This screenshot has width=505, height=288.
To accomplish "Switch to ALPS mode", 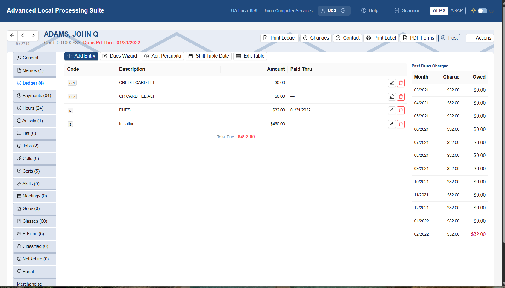I will click(439, 10).
